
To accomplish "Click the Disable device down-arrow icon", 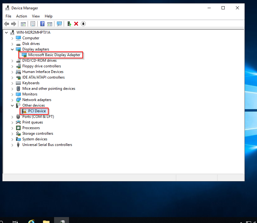I will point(83,24).
